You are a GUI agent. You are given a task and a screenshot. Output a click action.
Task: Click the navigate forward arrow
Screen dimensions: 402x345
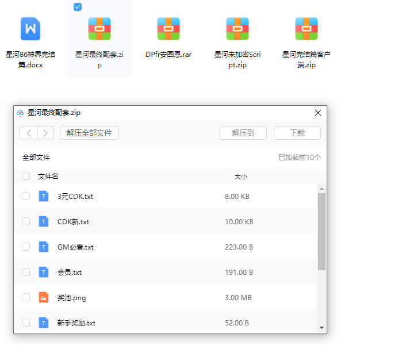point(45,133)
